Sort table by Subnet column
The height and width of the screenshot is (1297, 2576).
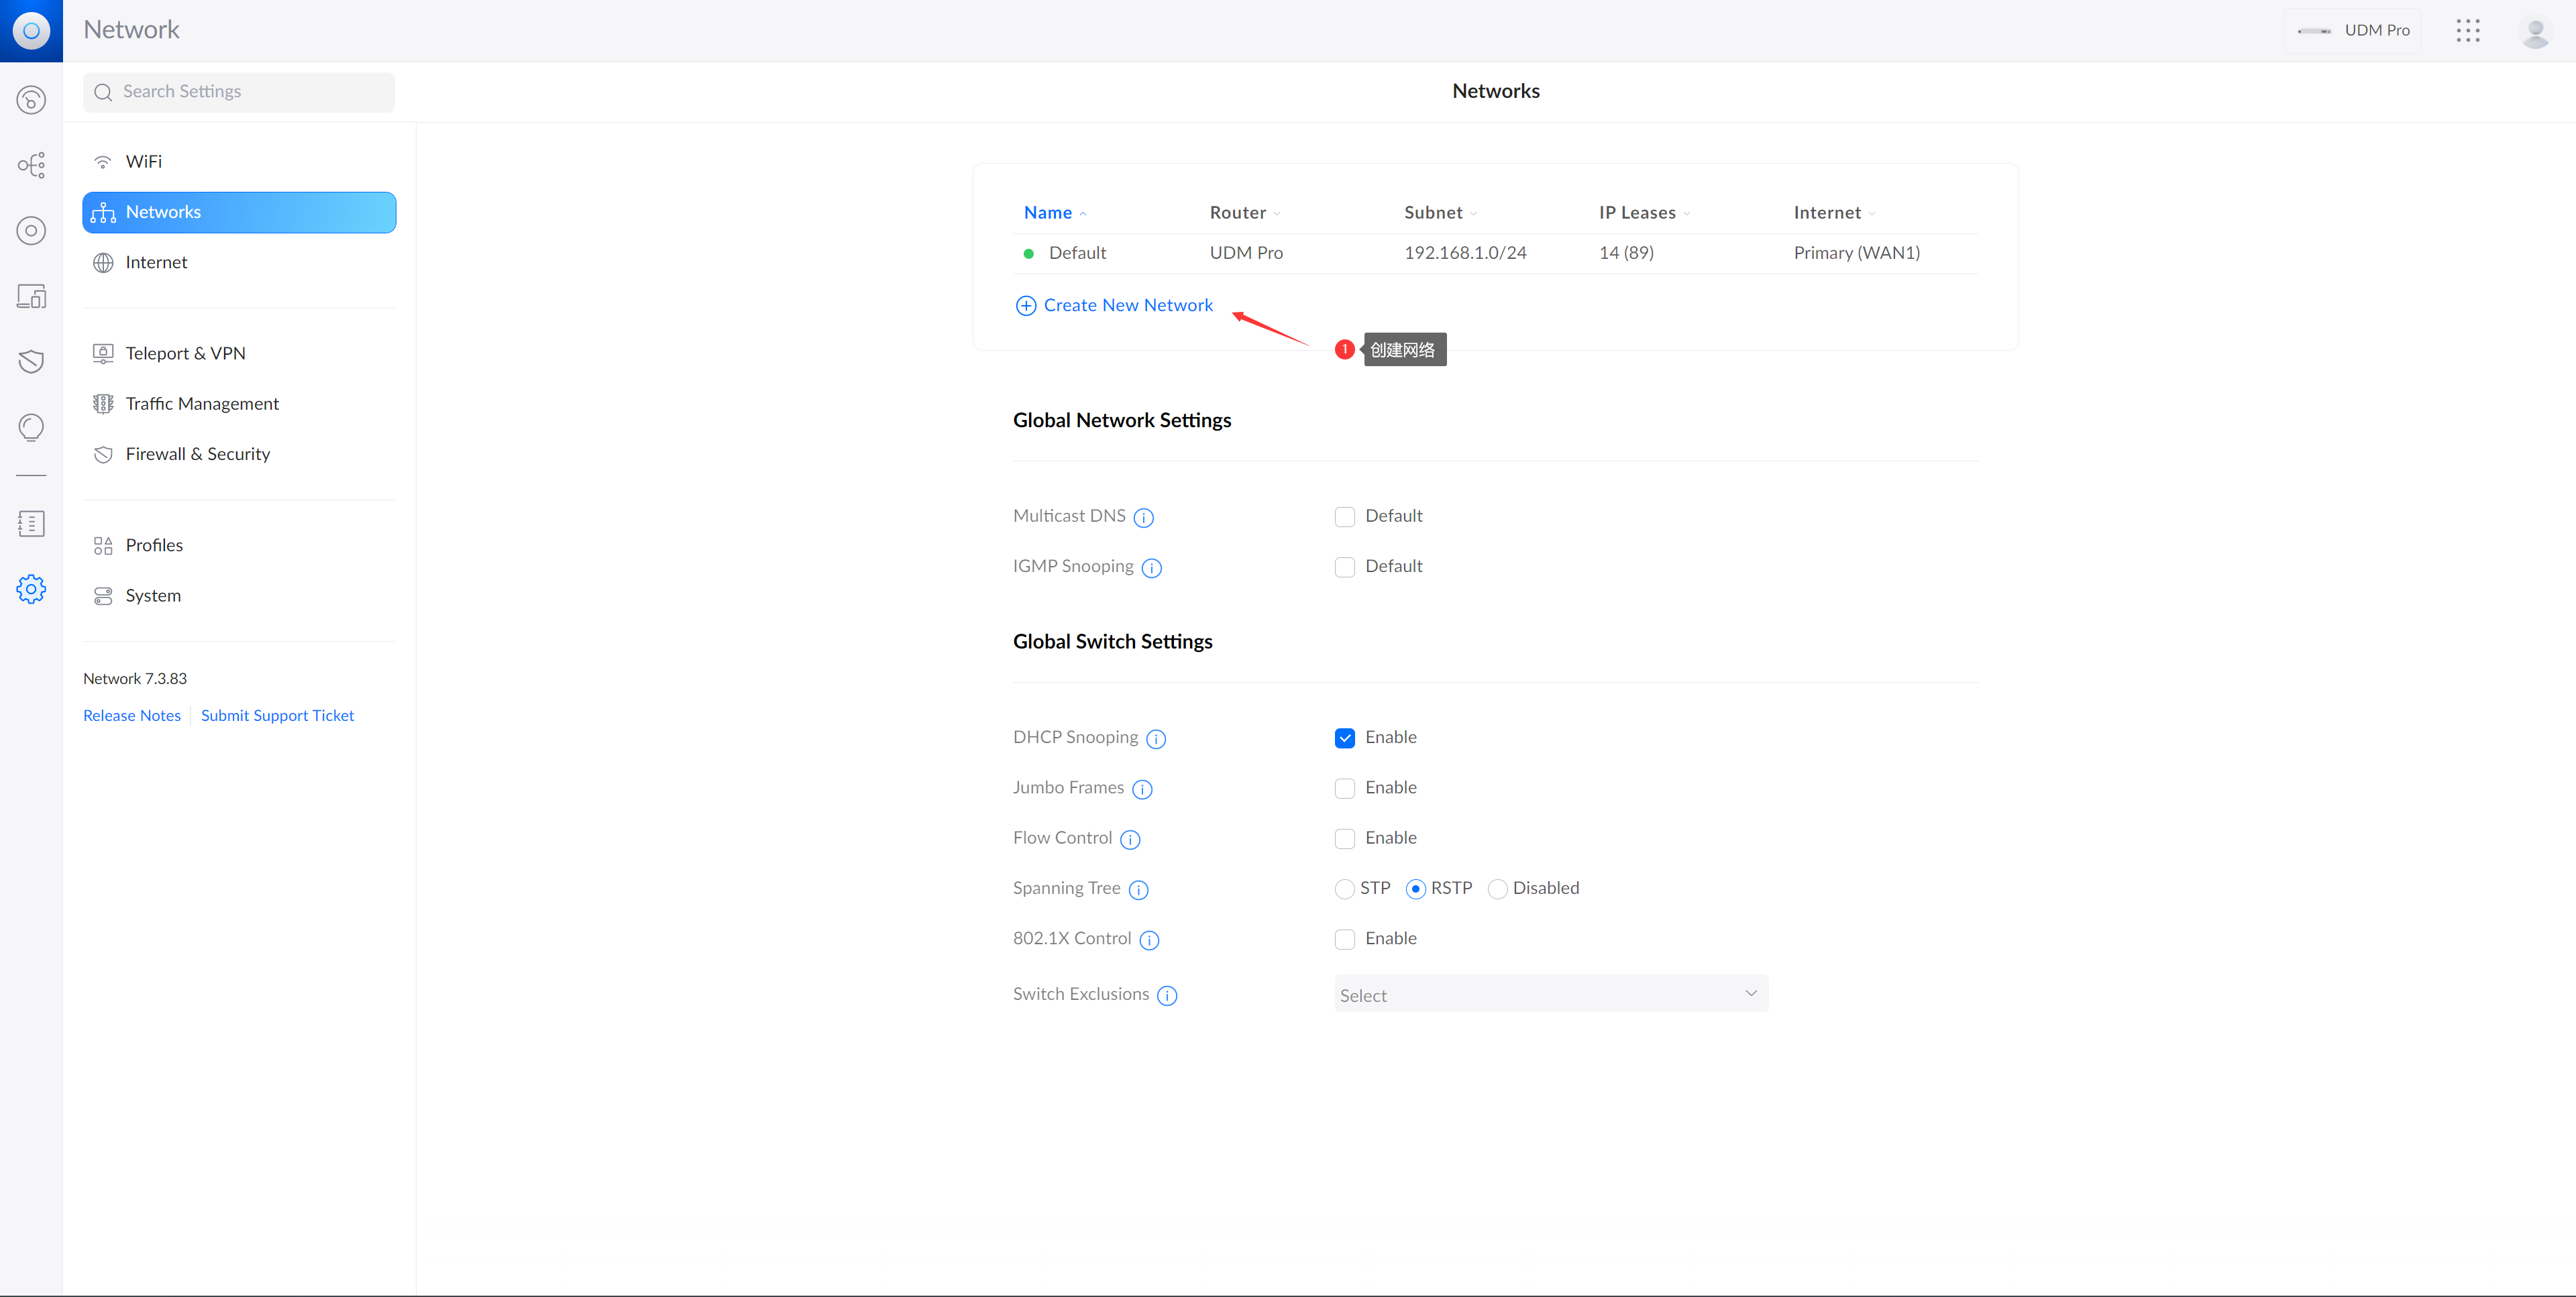[1440, 213]
